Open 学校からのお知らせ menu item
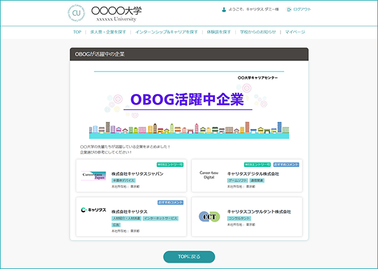 (258, 32)
